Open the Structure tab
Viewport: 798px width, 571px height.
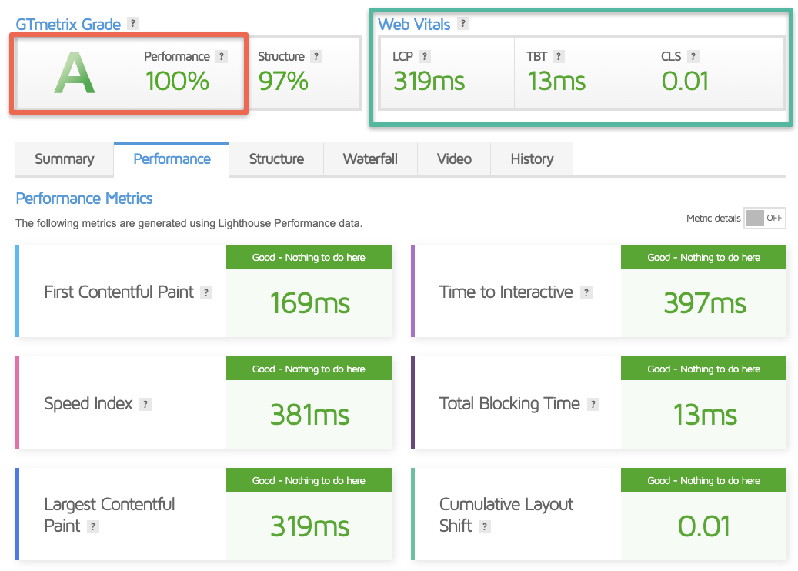pos(275,159)
